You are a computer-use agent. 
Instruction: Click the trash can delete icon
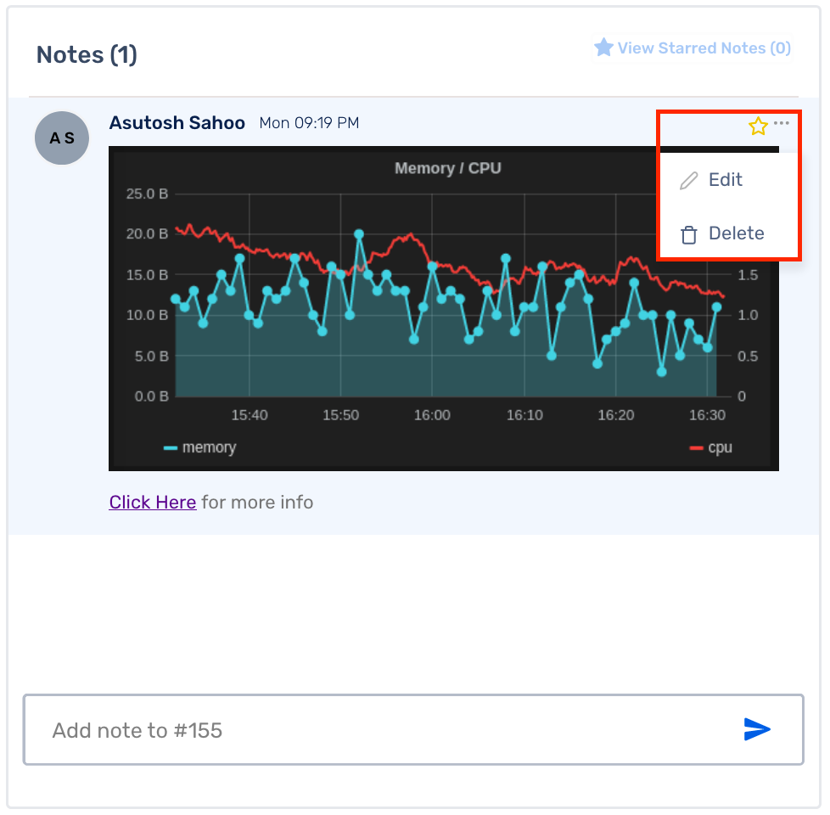(x=688, y=234)
